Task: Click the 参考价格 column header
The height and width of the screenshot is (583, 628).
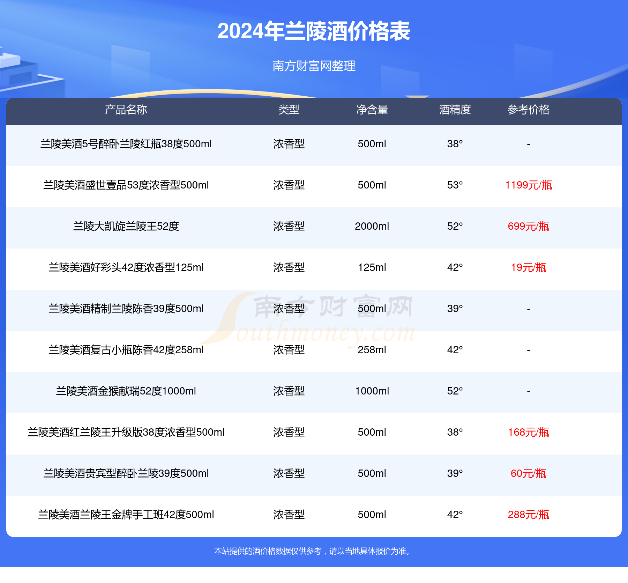Action: click(529, 110)
